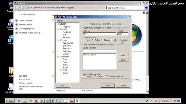Click the Advanced system settings shield icon
This screenshot has height=104, width=186.
[x=17, y=33]
